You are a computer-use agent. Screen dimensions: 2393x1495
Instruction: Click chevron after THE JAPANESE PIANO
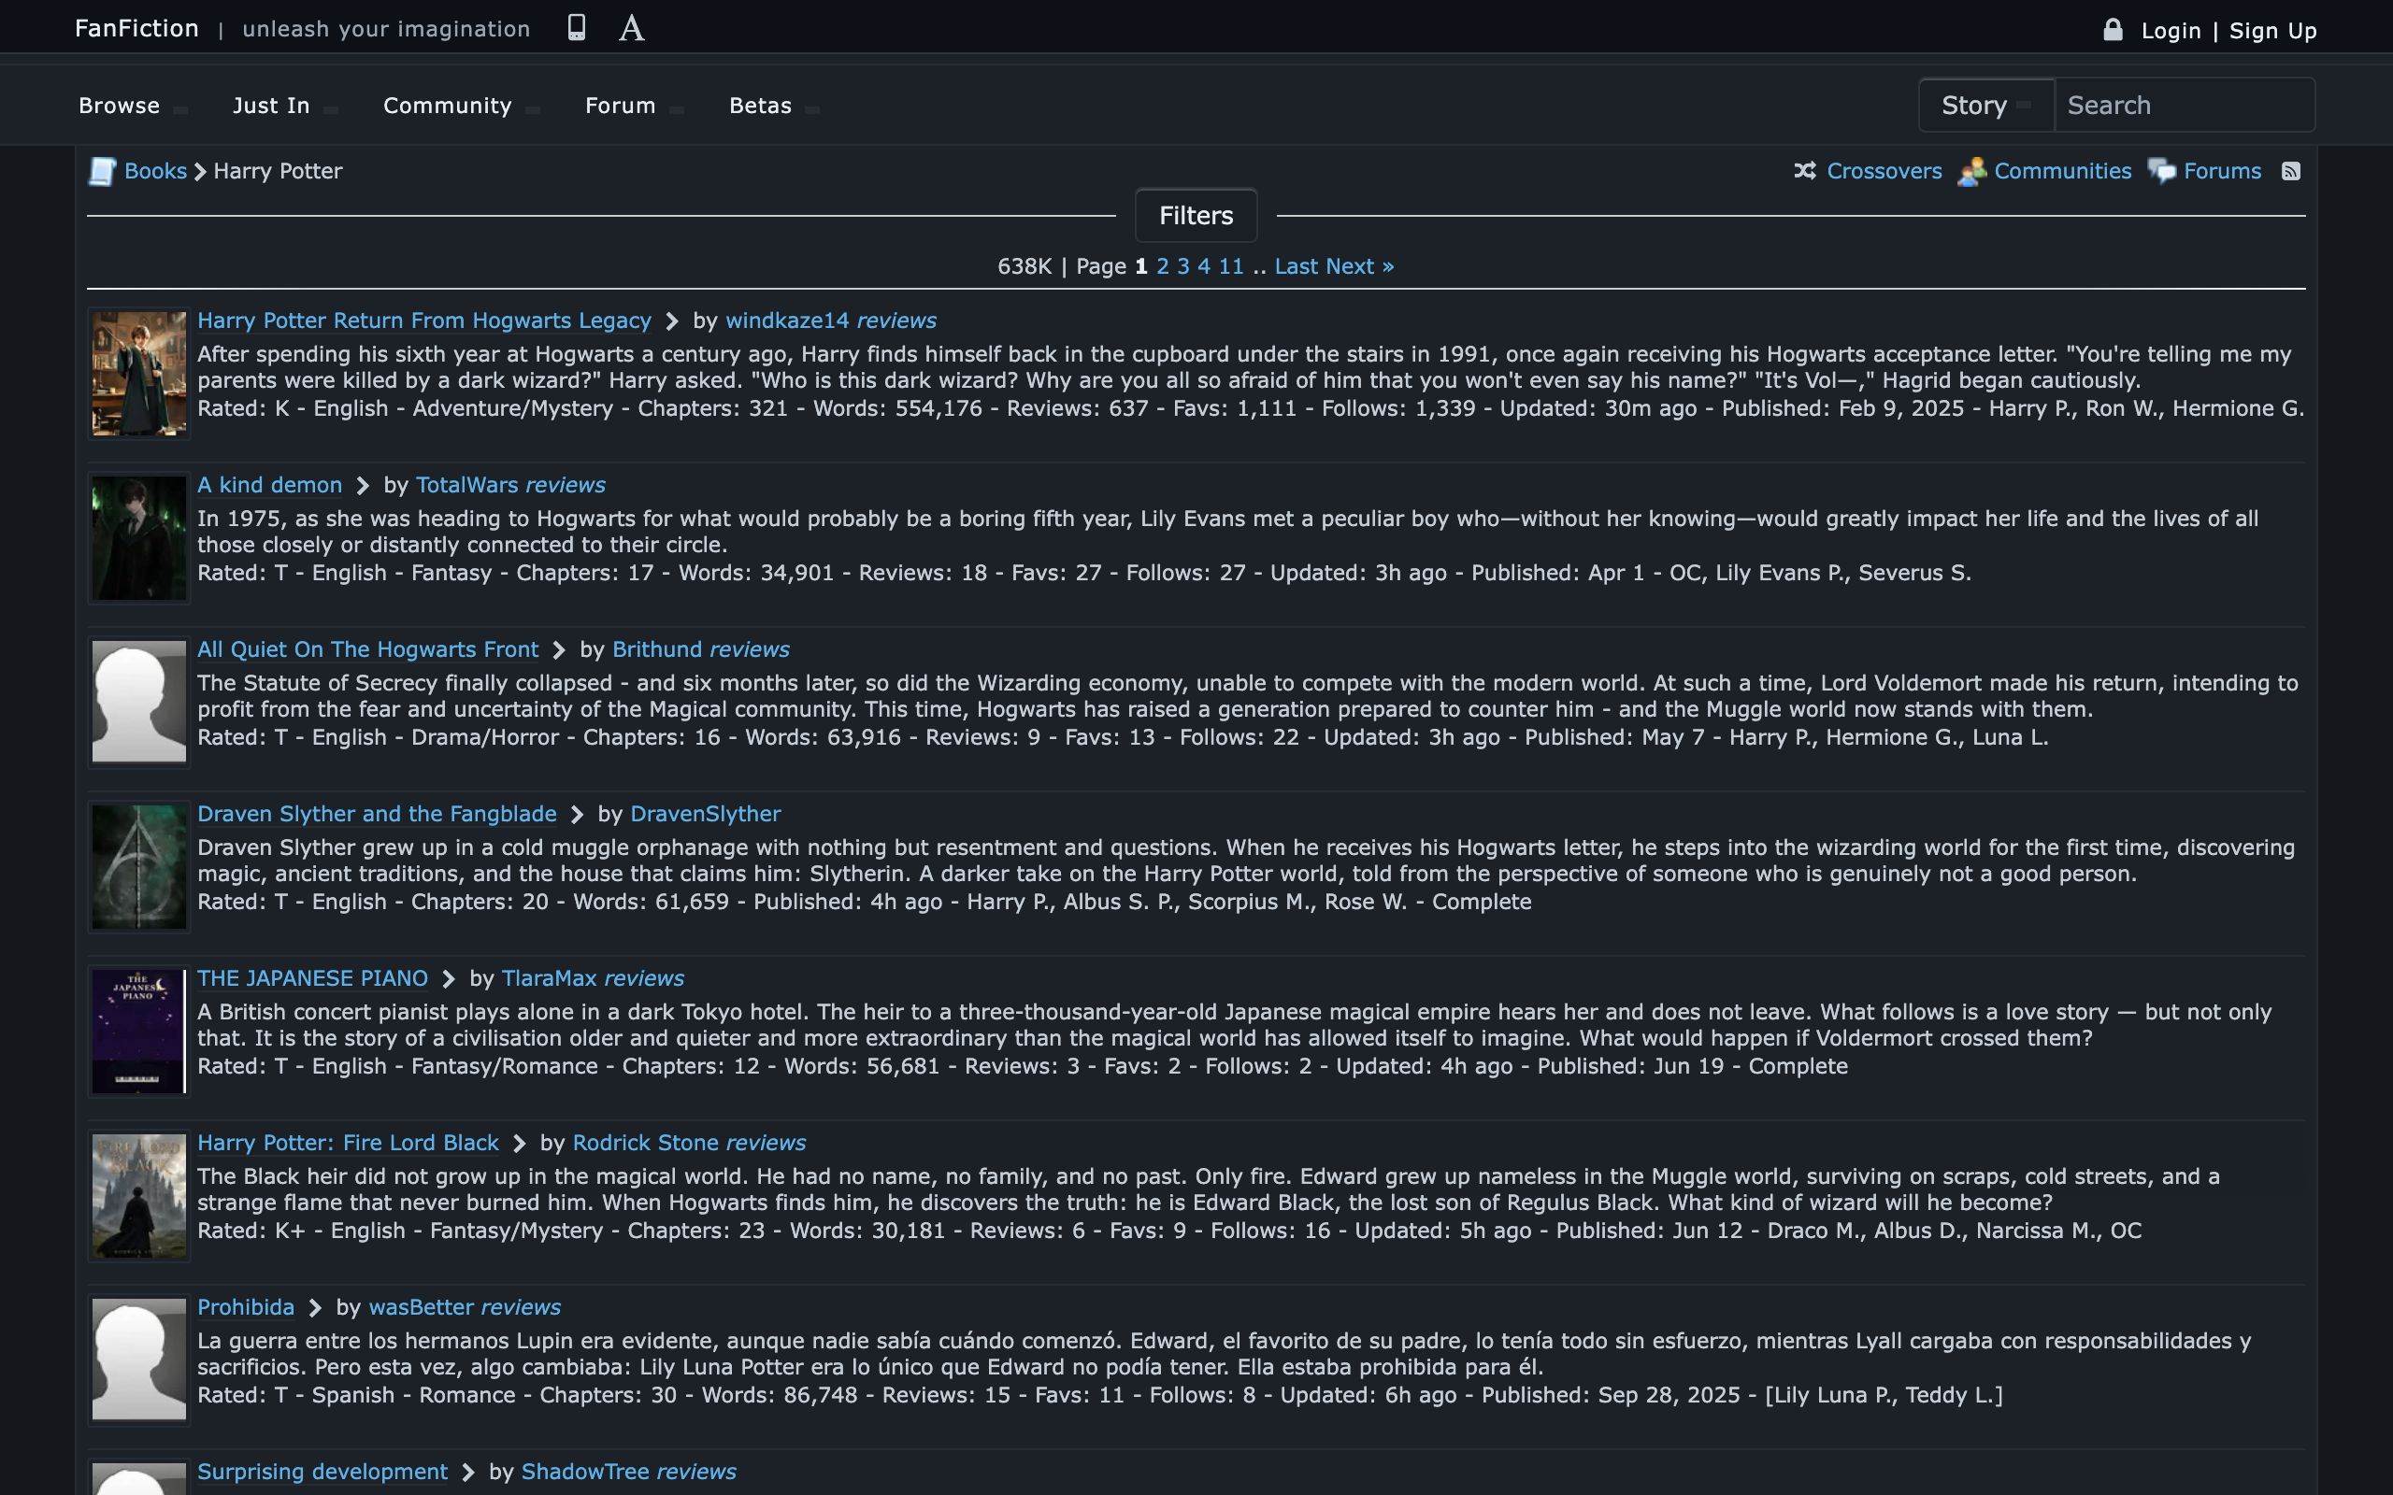(449, 979)
